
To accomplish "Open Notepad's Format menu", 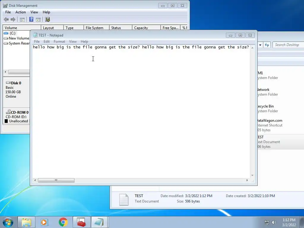I will pyautogui.click(x=59, y=42).
